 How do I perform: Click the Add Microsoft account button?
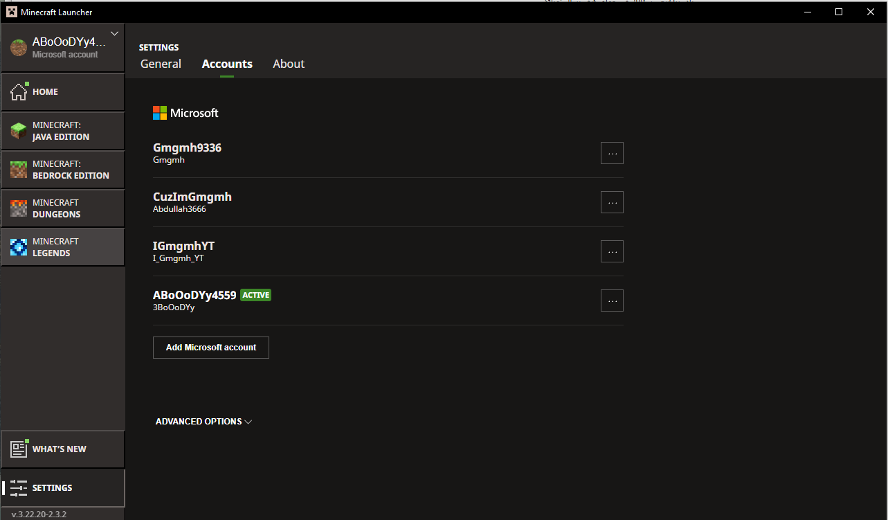tap(211, 348)
